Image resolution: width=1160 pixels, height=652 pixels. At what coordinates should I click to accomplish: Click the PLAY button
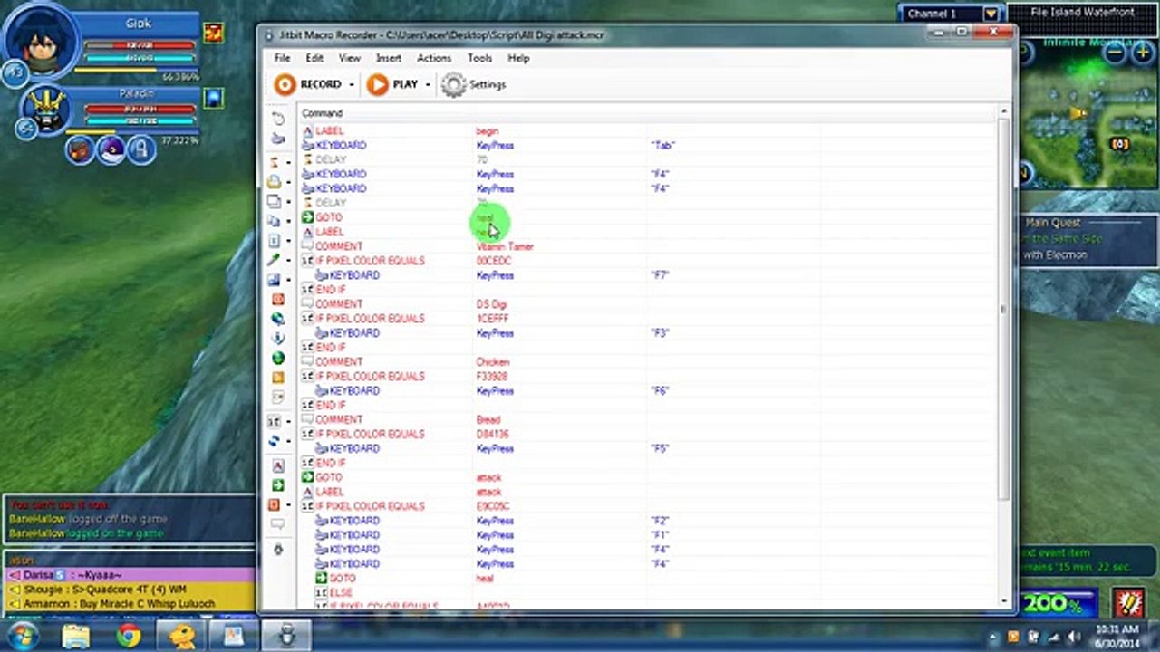(x=393, y=84)
